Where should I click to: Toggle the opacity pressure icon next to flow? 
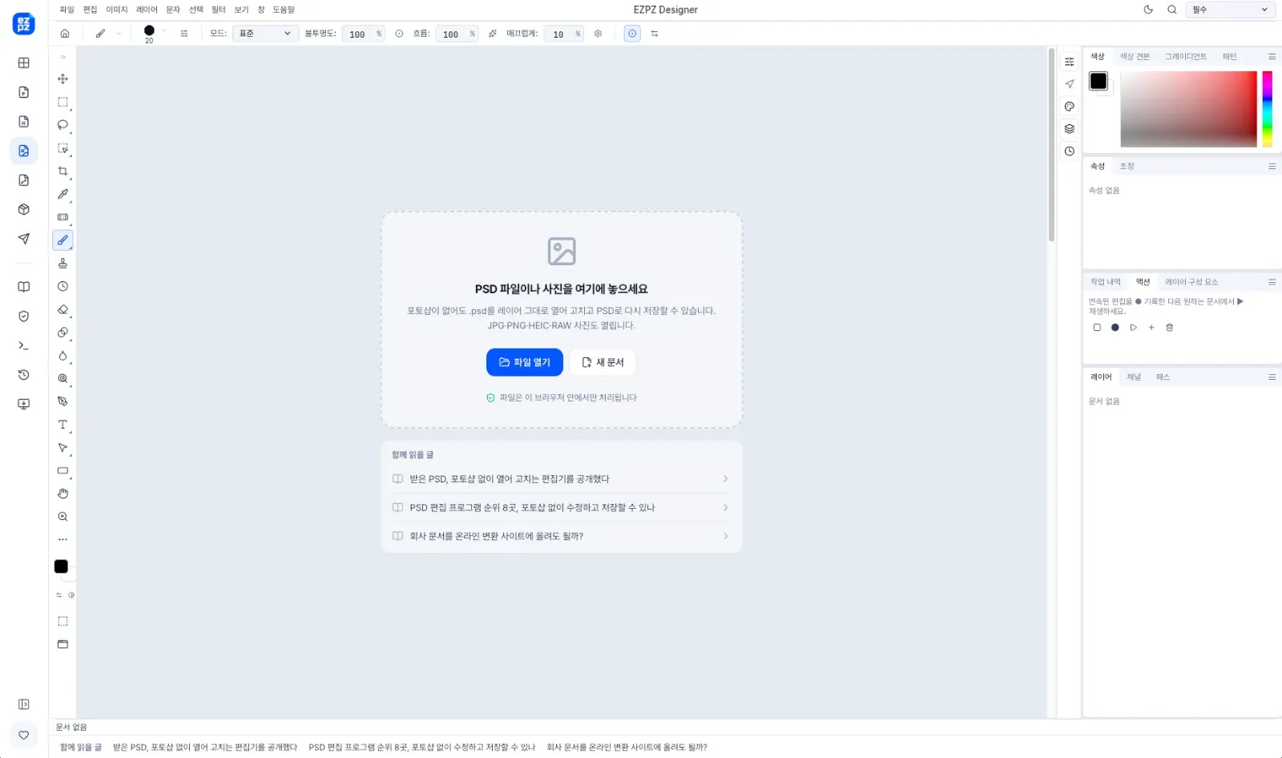tap(399, 34)
